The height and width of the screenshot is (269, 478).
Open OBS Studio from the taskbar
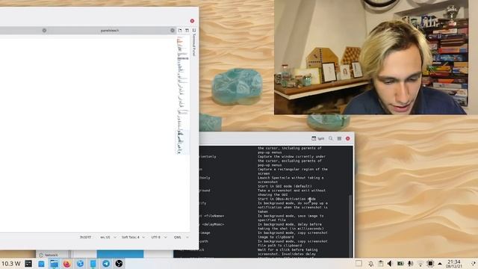119,264
